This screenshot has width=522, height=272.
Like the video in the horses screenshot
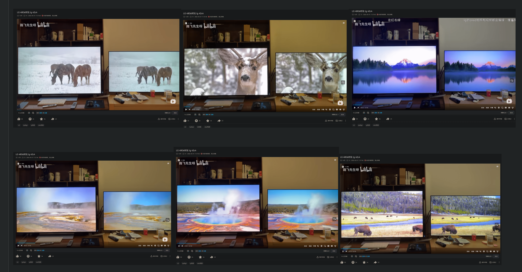19,119
